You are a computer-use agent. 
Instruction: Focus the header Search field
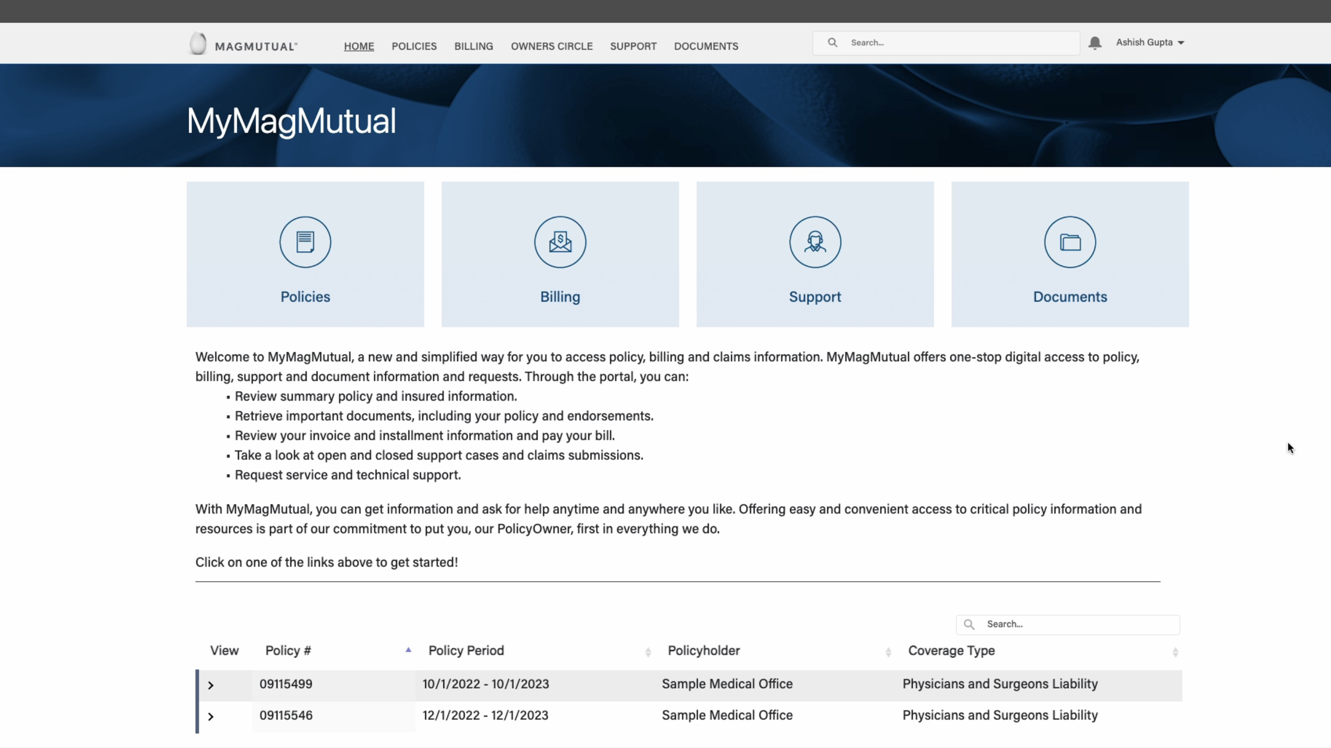(x=946, y=43)
